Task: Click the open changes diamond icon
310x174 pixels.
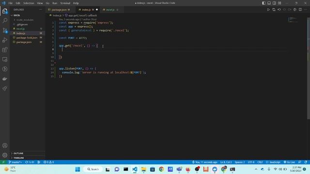Action: pos(279,10)
